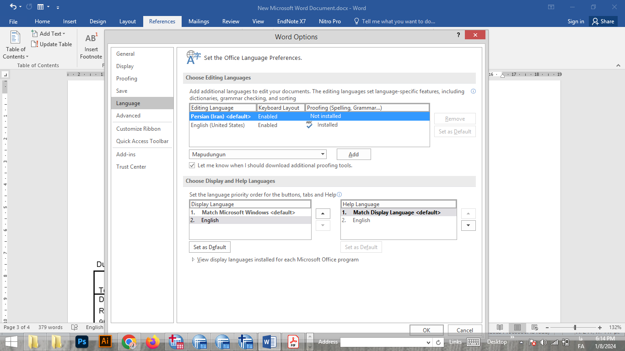The image size is (625, 351).
Task: Click the zoom in plus icon
Action: point(600,327)
